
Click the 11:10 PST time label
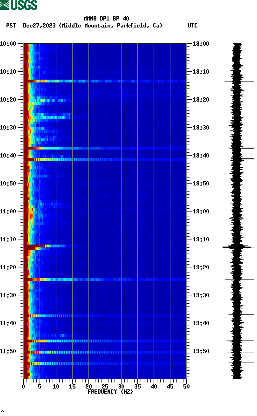click(8, 239)
